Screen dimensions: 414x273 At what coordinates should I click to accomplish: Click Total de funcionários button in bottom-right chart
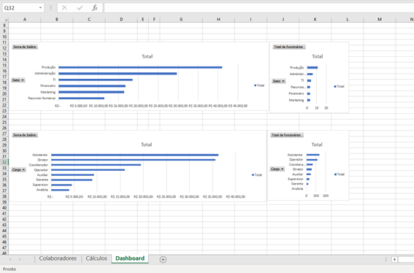(x=287, y=135)
